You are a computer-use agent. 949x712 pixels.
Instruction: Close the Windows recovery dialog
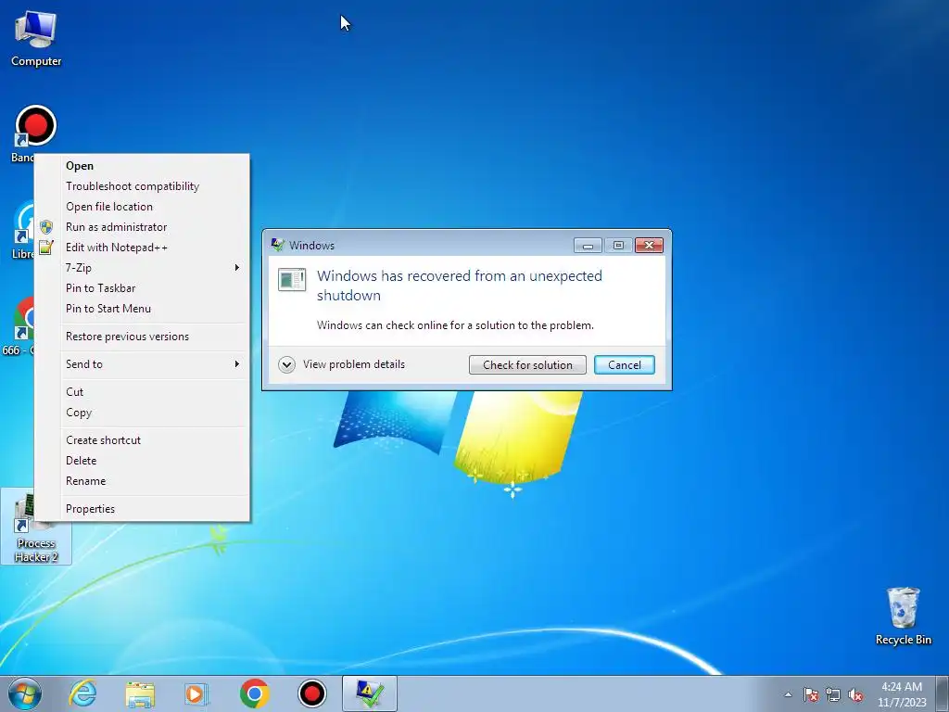(x=649, y=245)
